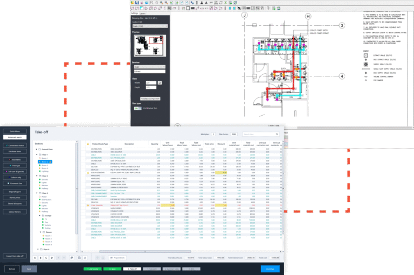414x275 pixels.
Task: Click the table horizontal scrollbar
Action: point(145,251)
